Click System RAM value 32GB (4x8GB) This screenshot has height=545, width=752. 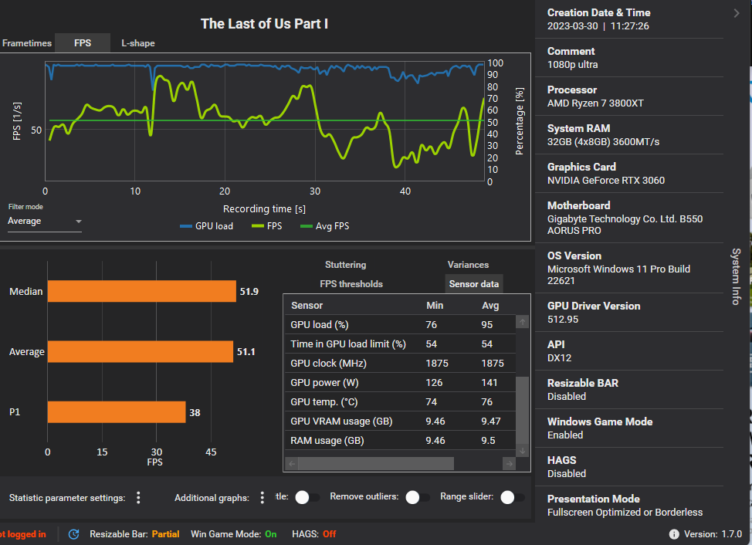(603, 142)
